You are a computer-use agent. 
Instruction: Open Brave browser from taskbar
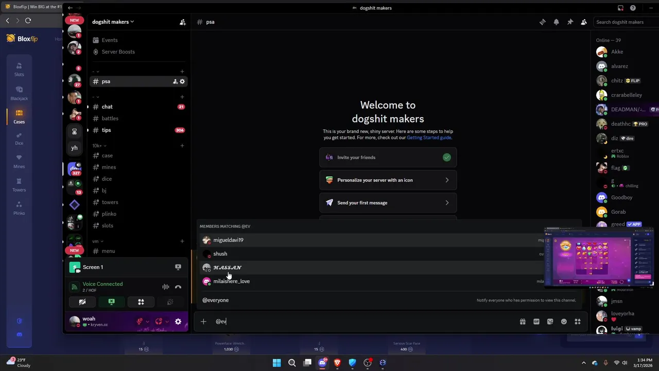click(337, 363)
